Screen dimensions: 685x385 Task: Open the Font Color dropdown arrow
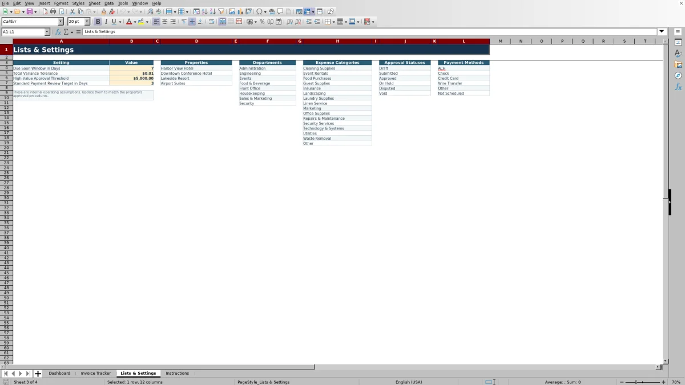pos(135,22)
